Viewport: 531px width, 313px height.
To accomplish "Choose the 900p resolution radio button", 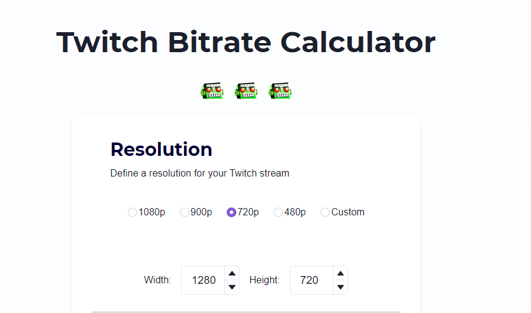I will 185,212.
